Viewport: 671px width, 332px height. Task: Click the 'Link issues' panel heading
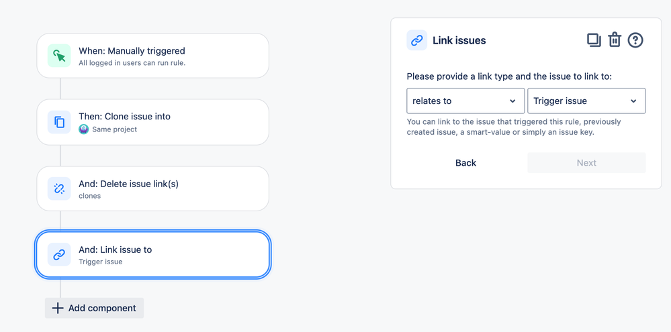[459, 41]
